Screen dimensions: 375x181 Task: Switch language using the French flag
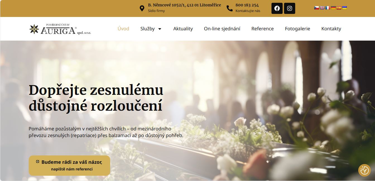click(328, 8)
